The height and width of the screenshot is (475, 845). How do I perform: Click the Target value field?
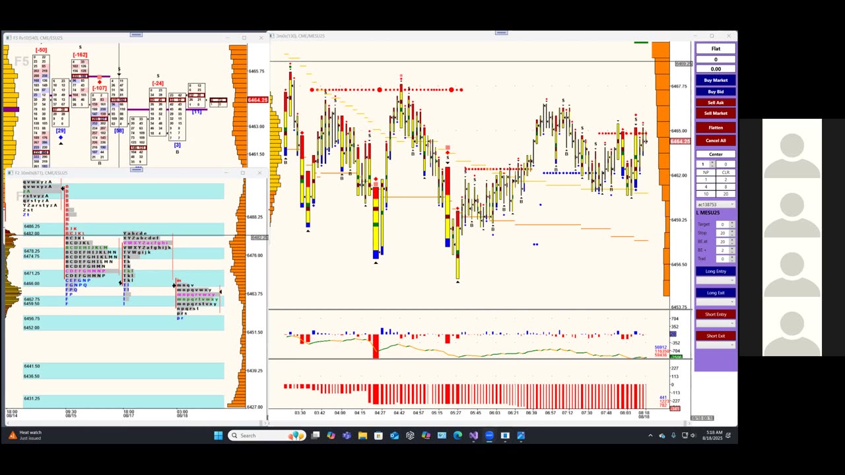722,224
